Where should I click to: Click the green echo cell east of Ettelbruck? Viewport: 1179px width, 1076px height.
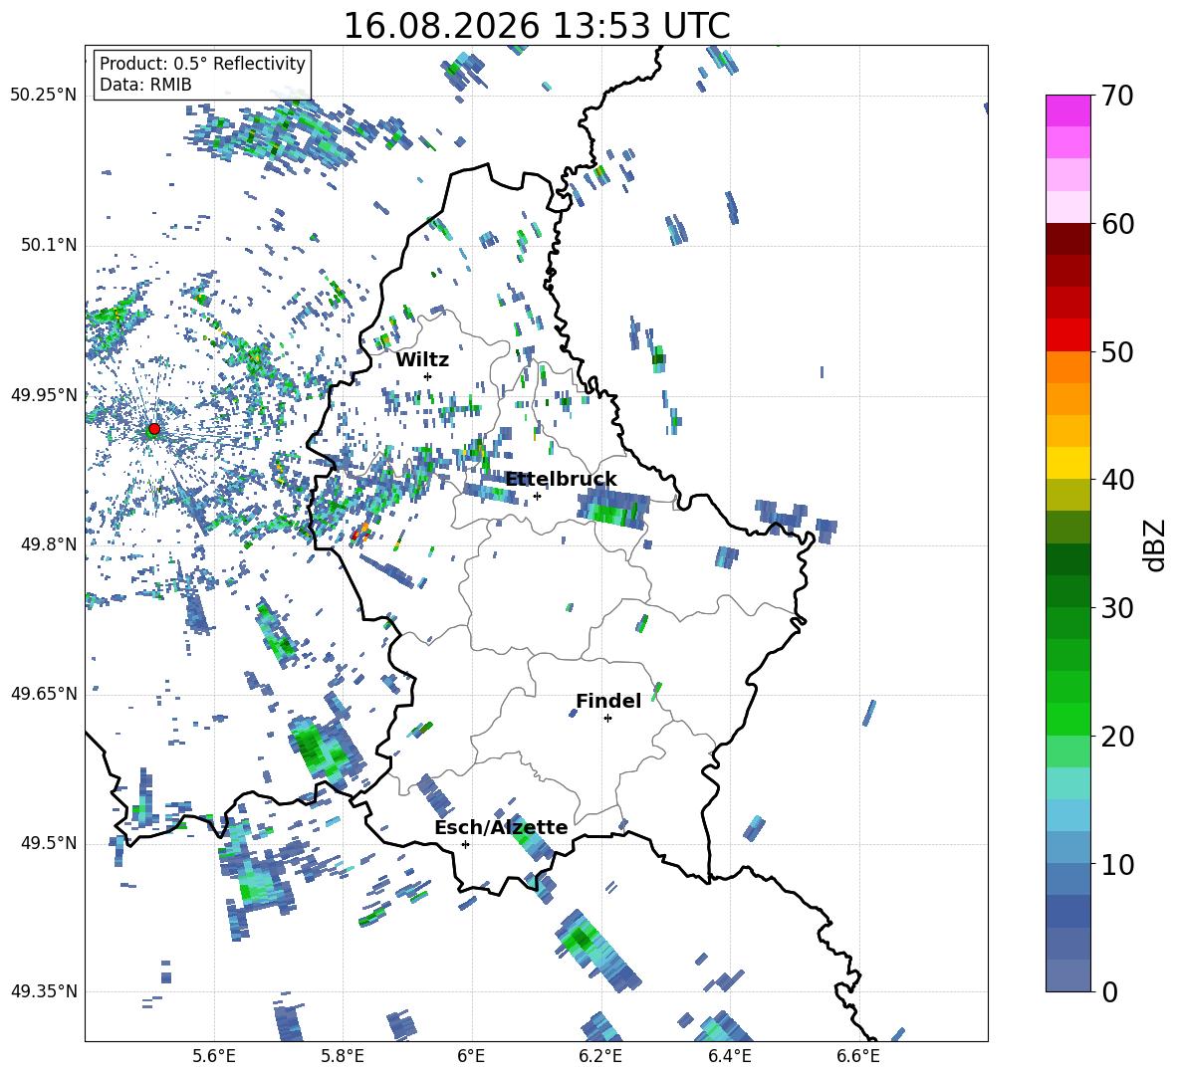612,508
